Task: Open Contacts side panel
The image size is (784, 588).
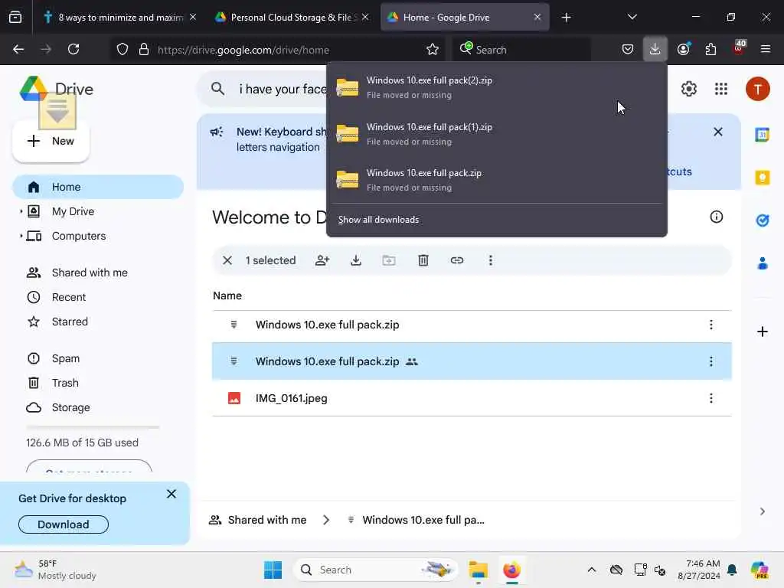Action: (762, 263)
